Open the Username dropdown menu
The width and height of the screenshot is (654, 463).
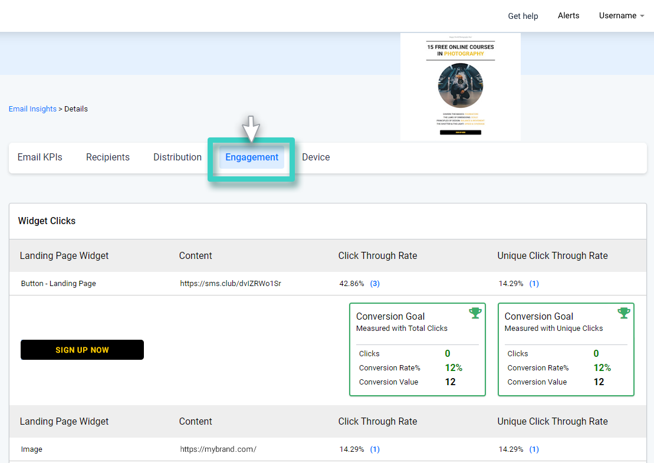click(x=621, y=16)
